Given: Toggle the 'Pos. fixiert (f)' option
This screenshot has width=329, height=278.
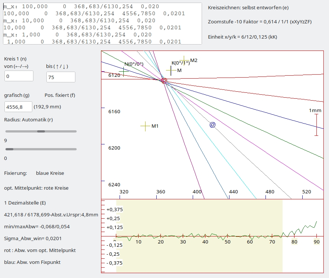Looking at the screenshot, I should click(x=60, y=95).
